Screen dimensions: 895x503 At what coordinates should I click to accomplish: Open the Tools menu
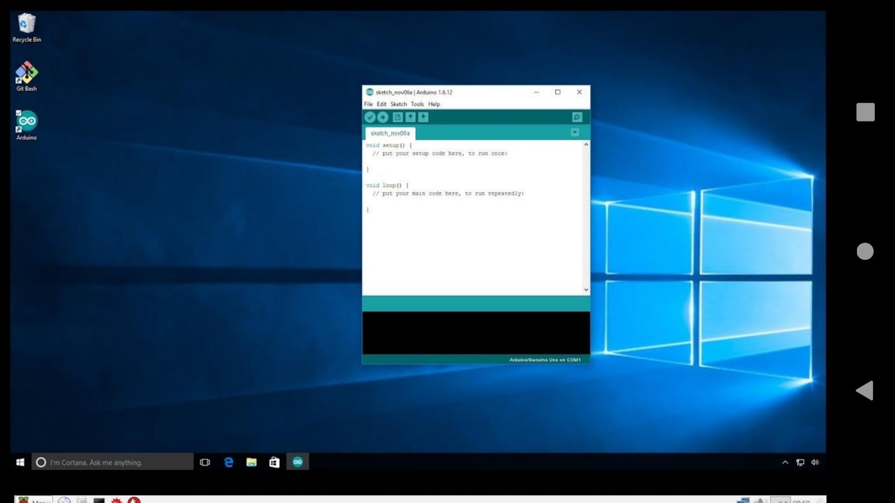417,104
